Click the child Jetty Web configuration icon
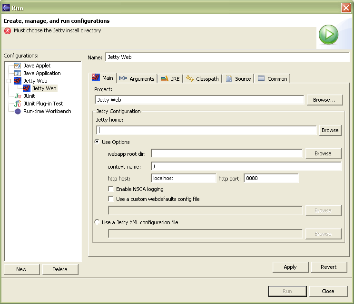This screenshot has width=354, height=304. pos(27,88)
